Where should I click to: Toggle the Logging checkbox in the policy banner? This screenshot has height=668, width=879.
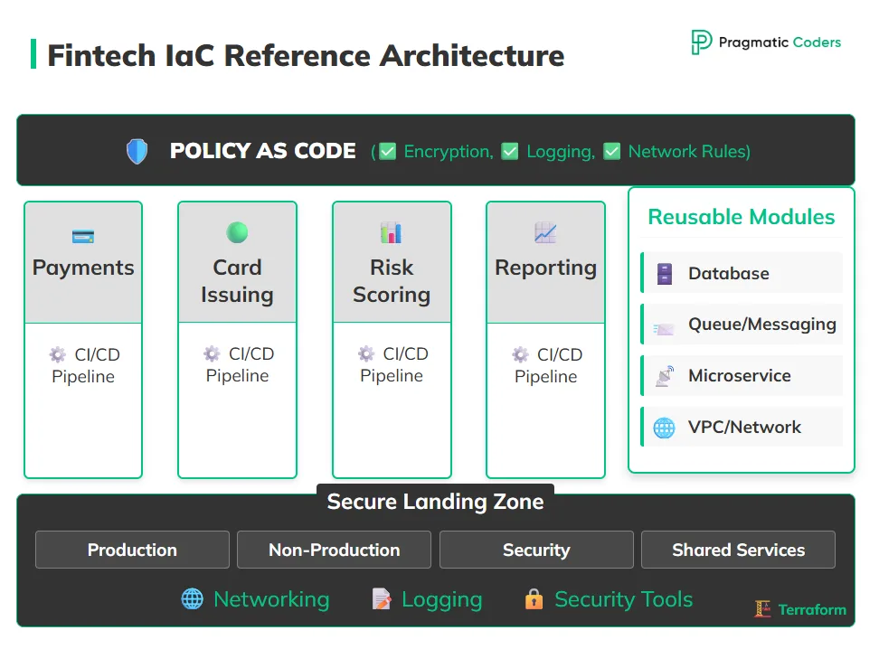[x=510, y=150]
